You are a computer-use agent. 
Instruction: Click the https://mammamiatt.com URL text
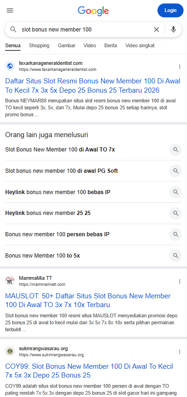coord(42,284)
